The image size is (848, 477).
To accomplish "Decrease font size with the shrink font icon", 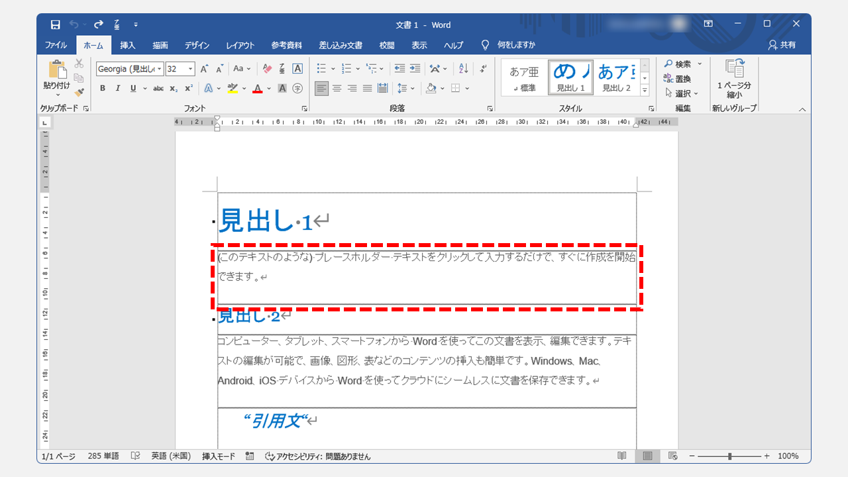I will [219, 69].
